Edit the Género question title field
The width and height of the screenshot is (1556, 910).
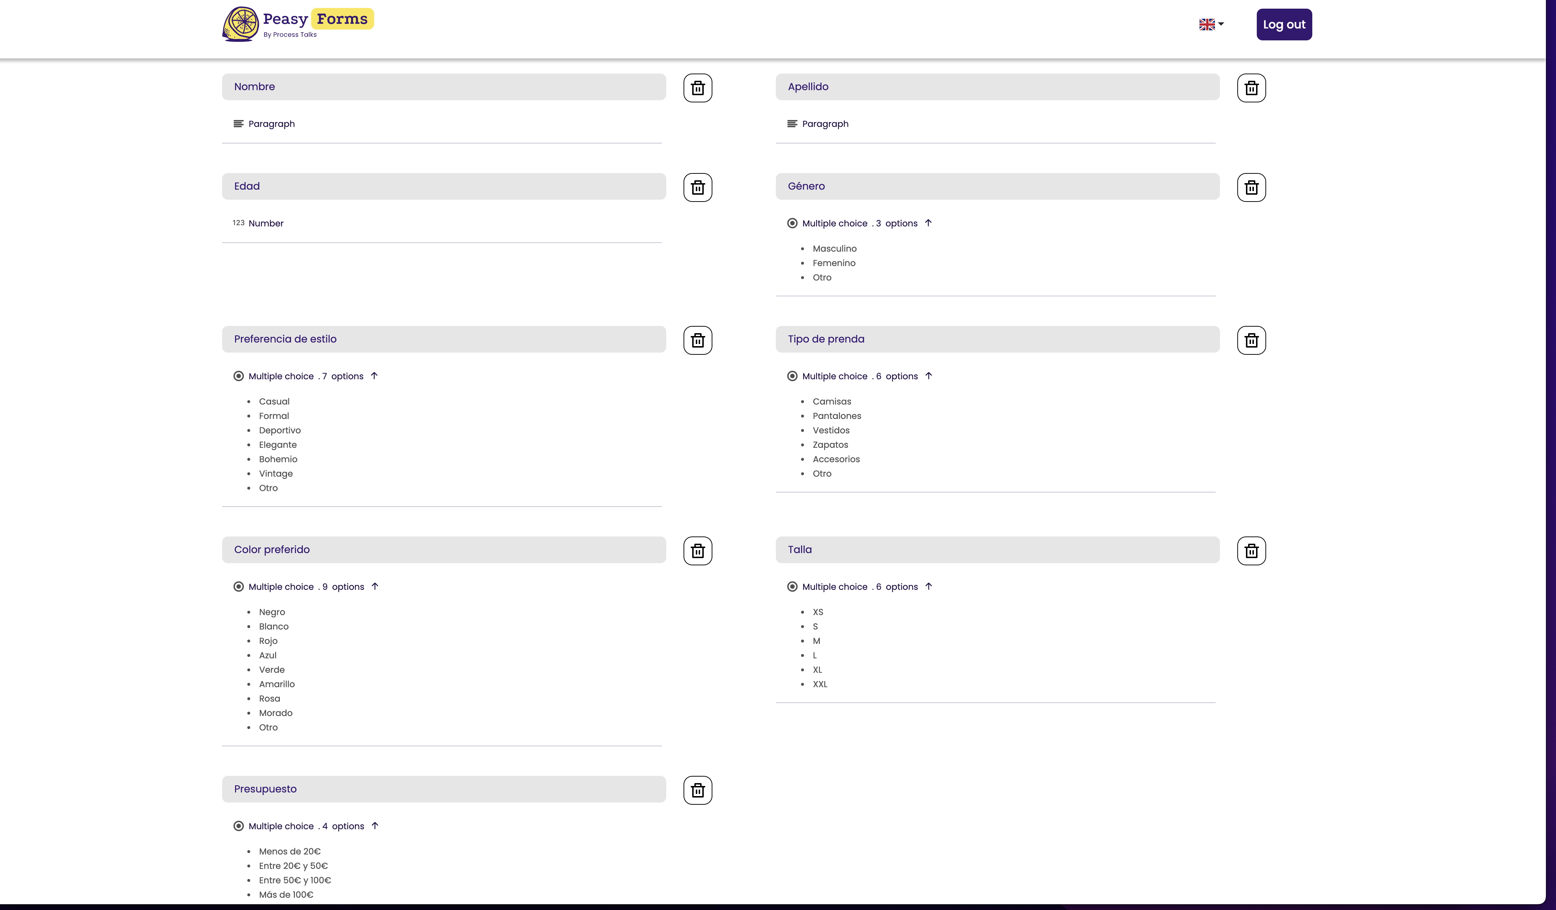[x=998, y=186]
